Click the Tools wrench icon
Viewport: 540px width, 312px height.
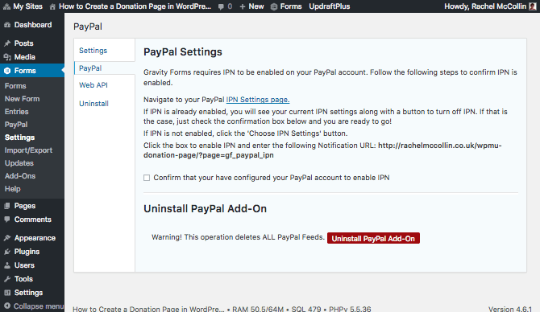pyautogui.click(x=7, y=279)
